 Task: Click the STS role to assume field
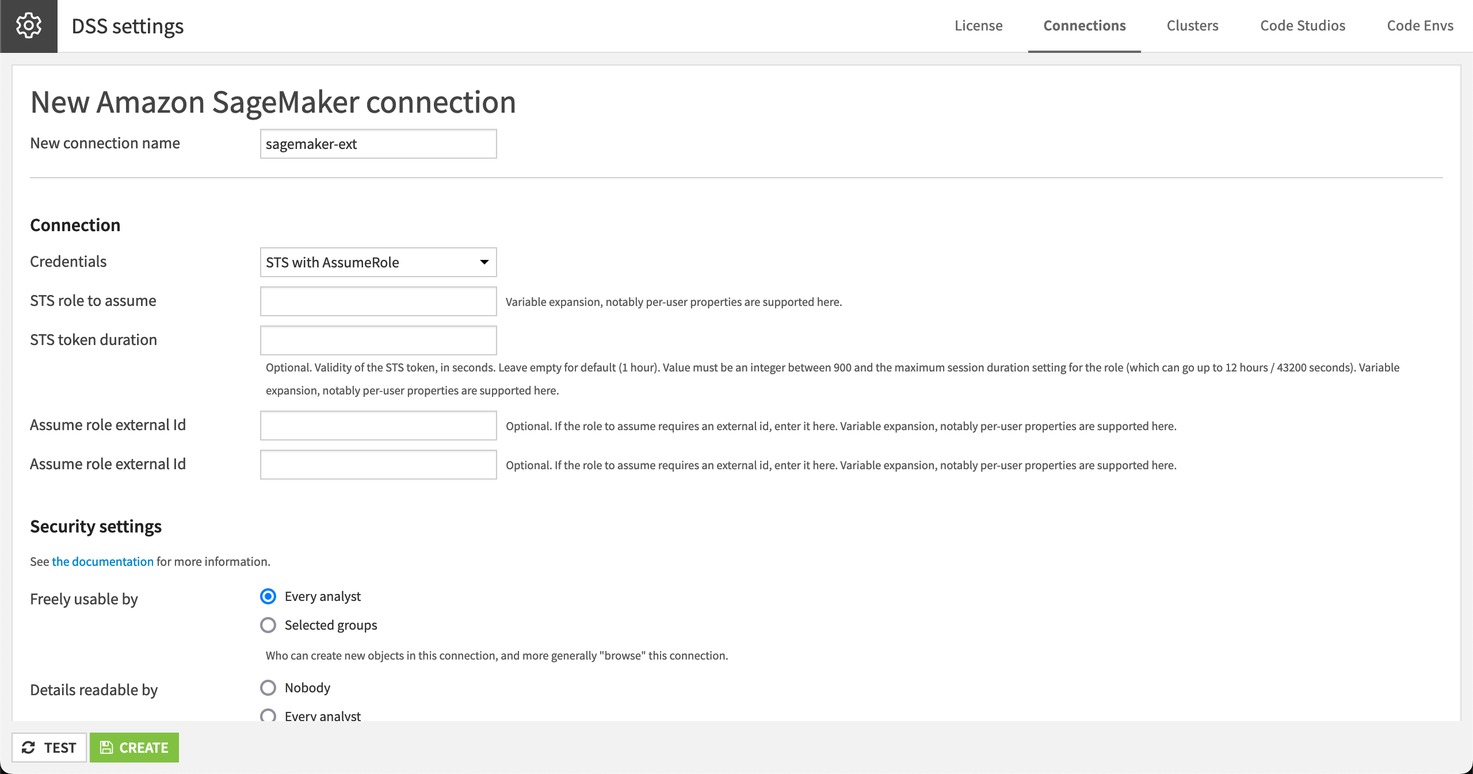pos(377,301)
